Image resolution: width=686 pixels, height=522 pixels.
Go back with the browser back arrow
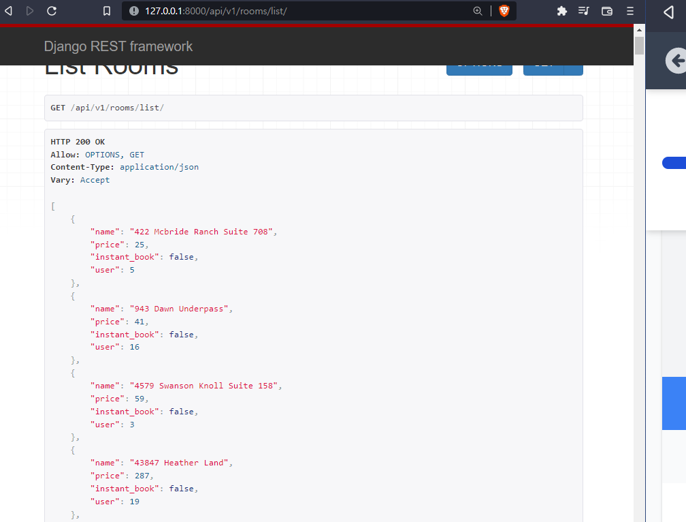8,11
